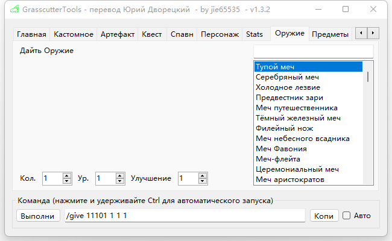This screenshot has height=241, width=392.
Task: Increase the Кол. quantity with up arrow
Action: tap(67, 175)
